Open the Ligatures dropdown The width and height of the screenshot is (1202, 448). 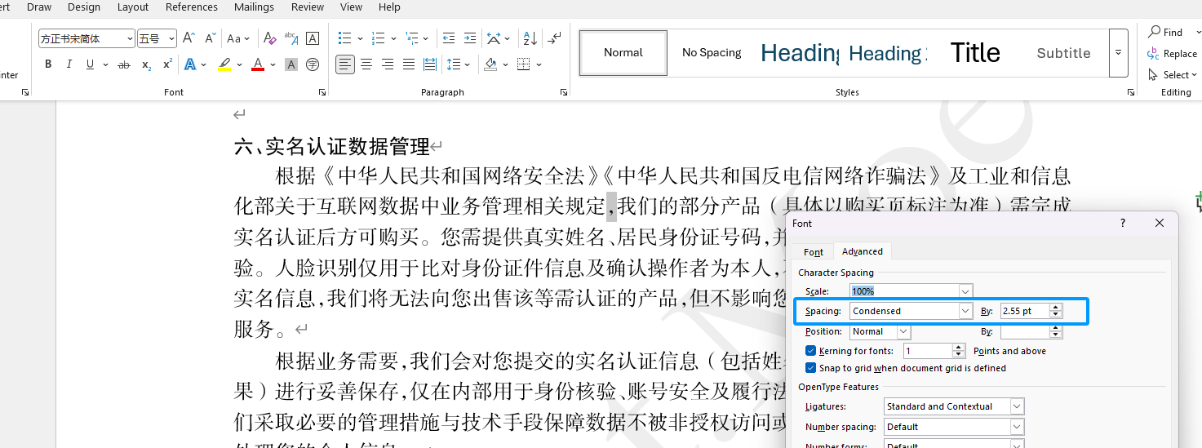[1017, 406]
